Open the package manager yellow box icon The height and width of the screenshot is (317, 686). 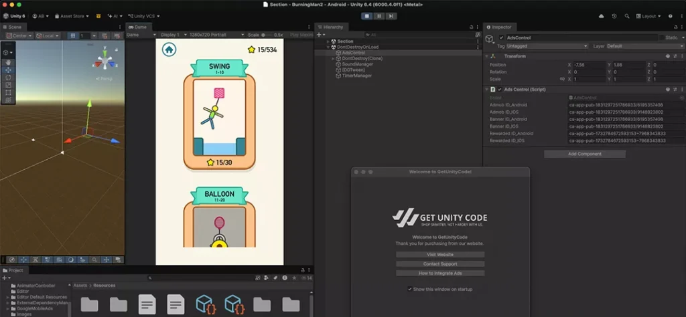(x=98, y=16)
